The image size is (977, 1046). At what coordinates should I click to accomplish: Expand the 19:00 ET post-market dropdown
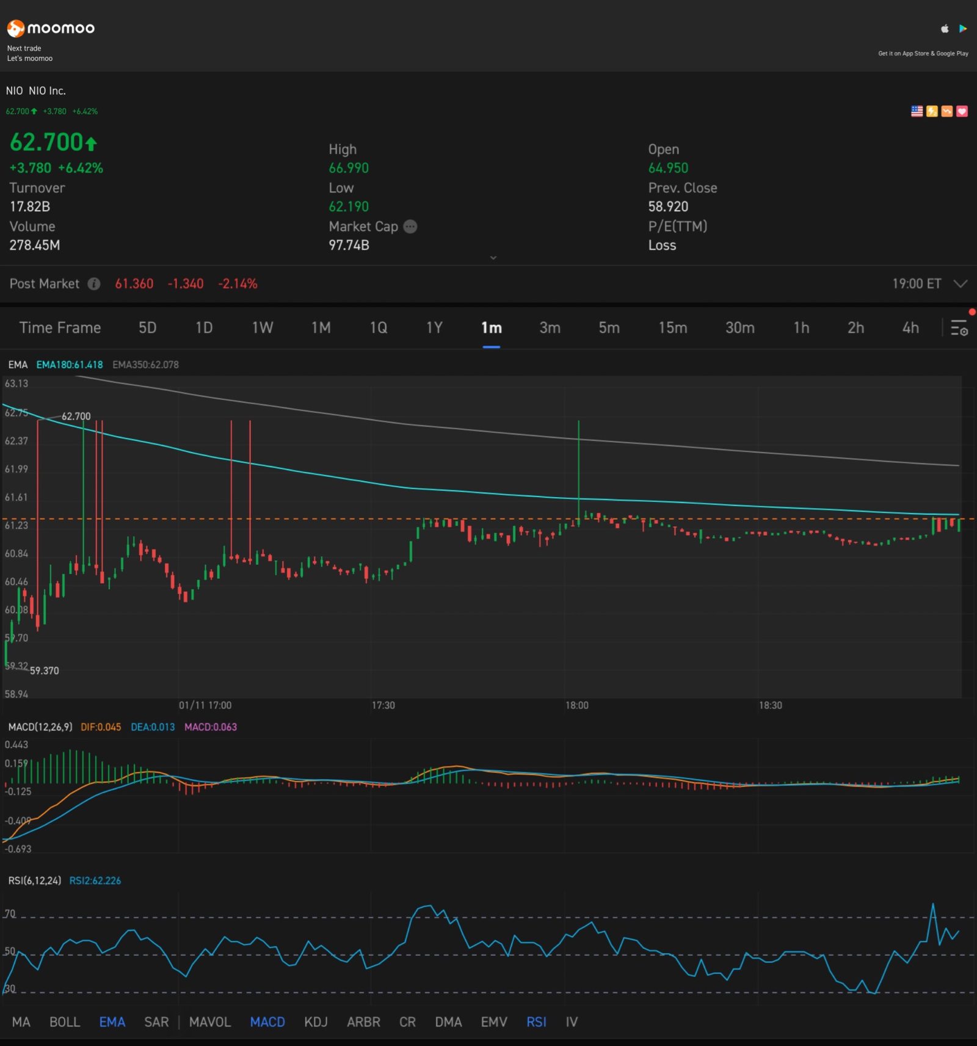[961, 284]
